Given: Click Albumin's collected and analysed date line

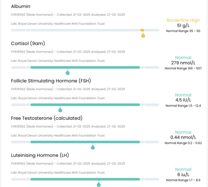Looking at the screenshot, I should click(68, 15).
